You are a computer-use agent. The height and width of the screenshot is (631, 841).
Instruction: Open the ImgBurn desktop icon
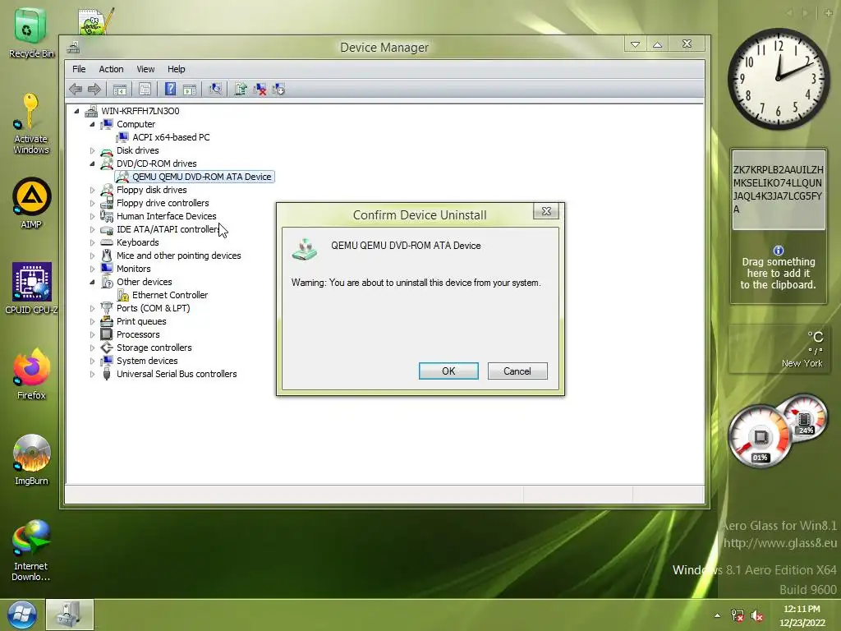pos(31,460)
